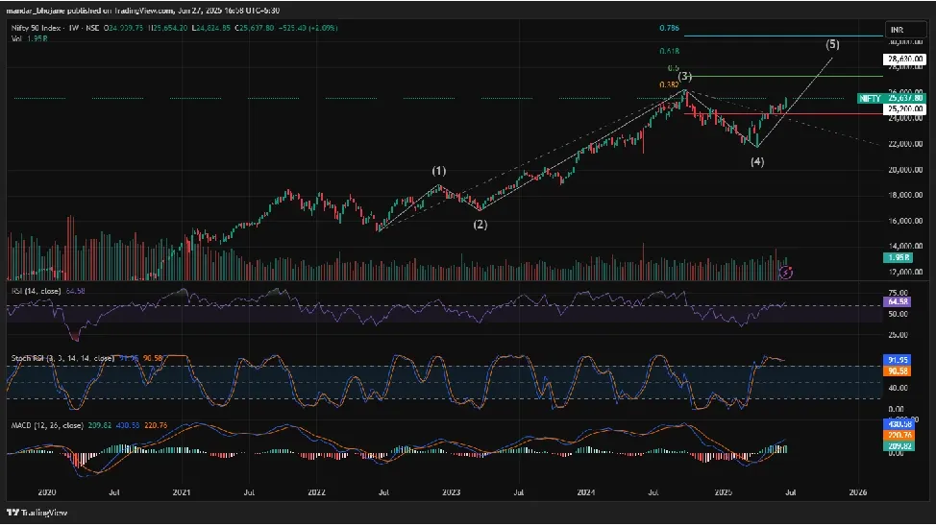Click the Stoch RSI axis label 40.00

point(899,388)
